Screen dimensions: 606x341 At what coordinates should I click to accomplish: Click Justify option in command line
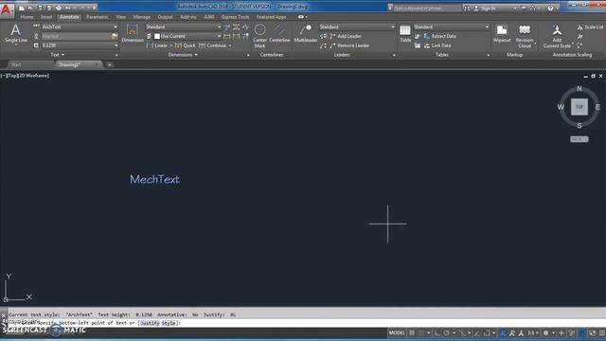(x=150, y=323)
